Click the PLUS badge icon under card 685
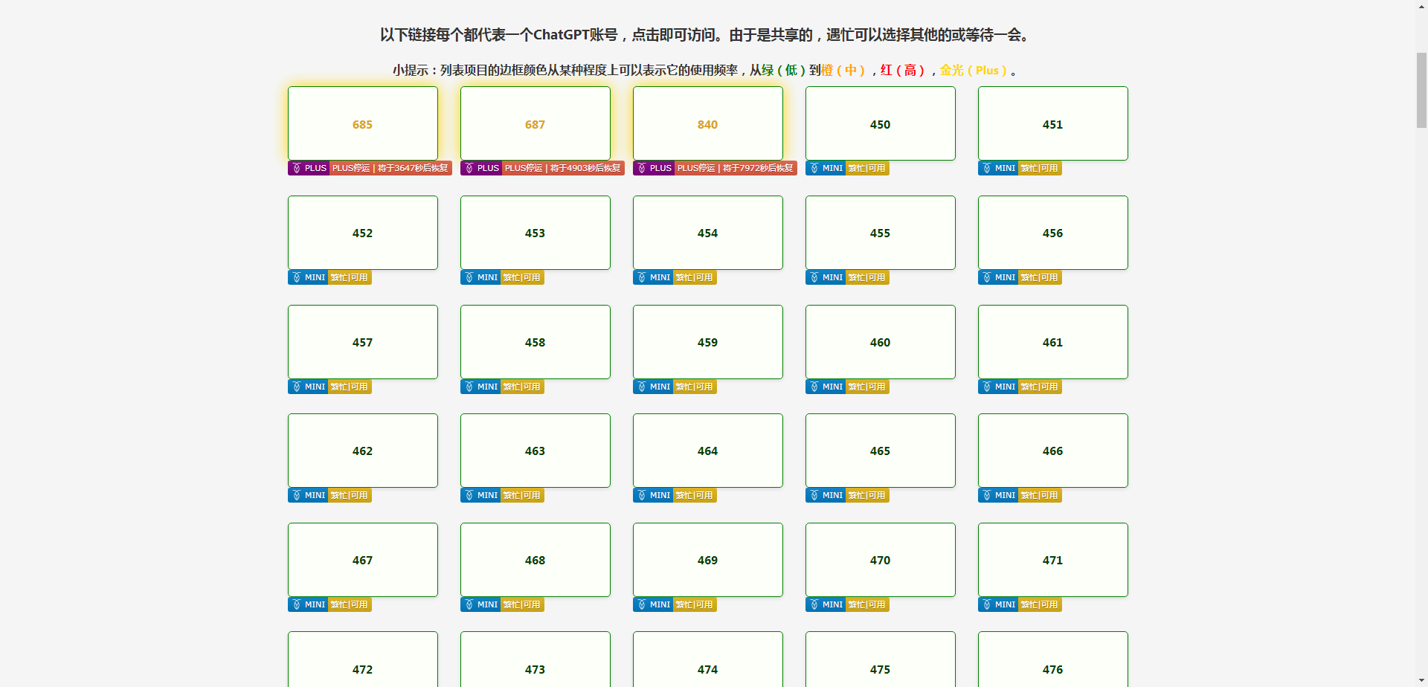Image resolution: width=1428 pixels, height=687 pixels. [297, 168]
